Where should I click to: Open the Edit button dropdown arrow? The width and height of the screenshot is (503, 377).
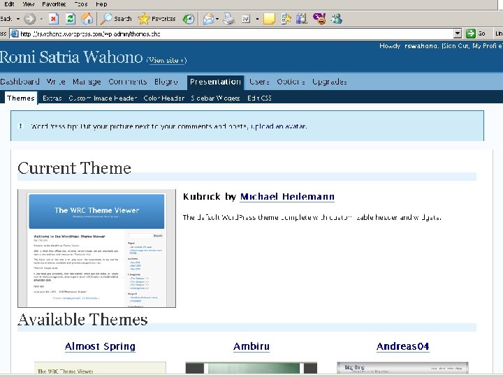(x=257, y=19)
